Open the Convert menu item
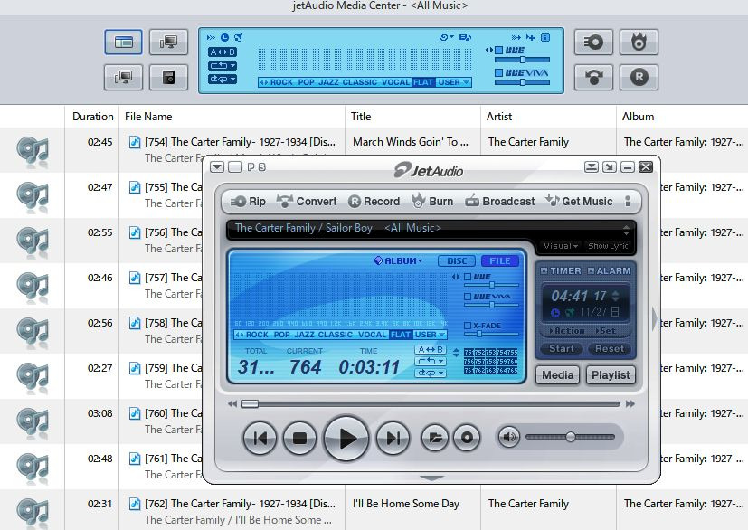The image size is (748, 530). (x=307, y=202)
